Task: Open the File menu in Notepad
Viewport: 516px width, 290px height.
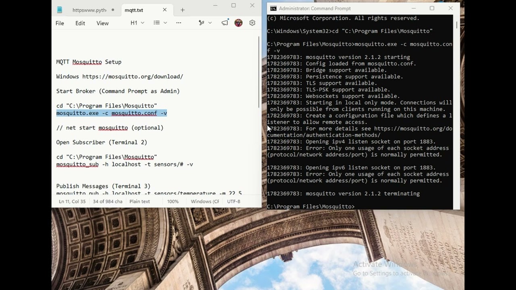Action: click(60, 23)
